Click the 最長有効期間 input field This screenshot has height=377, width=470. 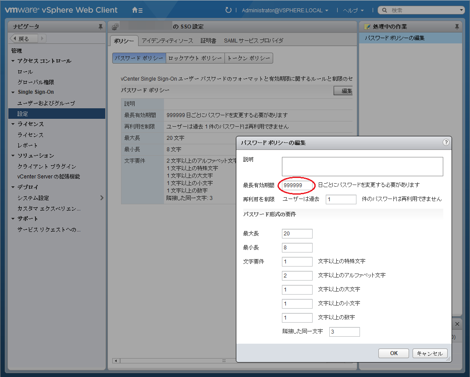point(297,185)
